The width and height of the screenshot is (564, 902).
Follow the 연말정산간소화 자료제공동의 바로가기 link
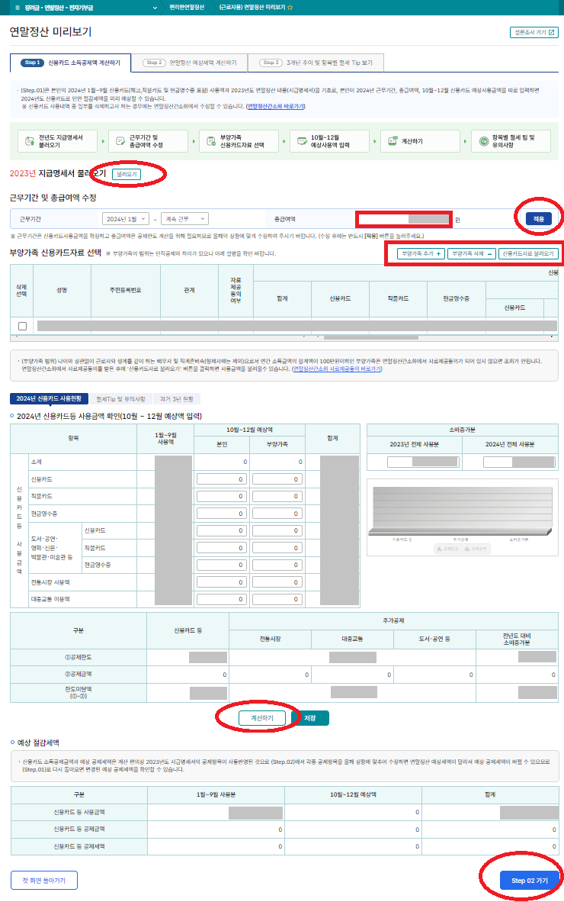point(337,369)
